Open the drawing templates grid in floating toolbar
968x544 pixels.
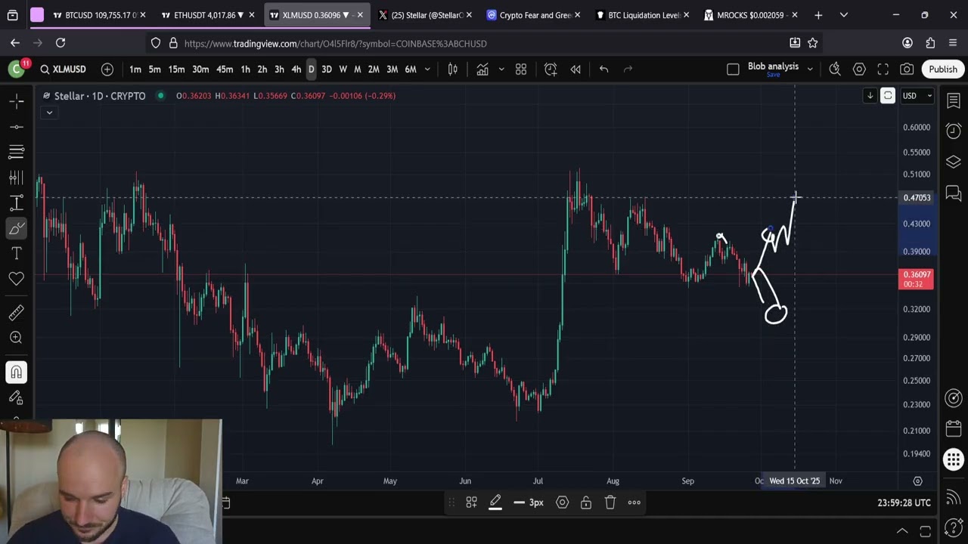click(471, 502)
